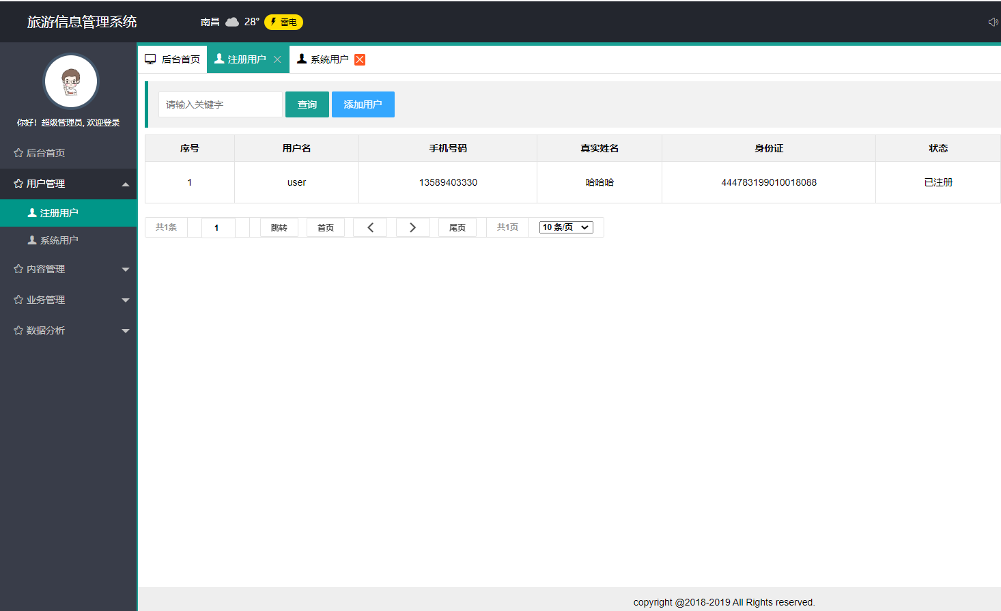The height and width of the screenshot is (611, 1001).
Task: Collapse the 用户管理 menu arrow
Action: pos(126,184)
